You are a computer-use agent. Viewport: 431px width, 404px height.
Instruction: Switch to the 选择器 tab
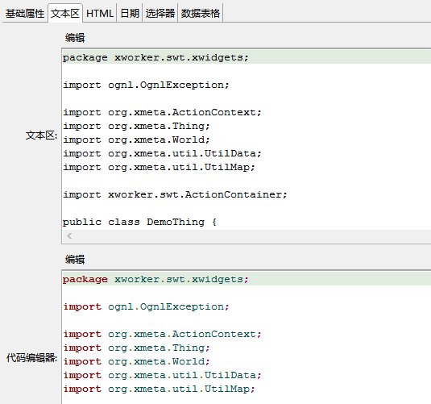point(160,13)
